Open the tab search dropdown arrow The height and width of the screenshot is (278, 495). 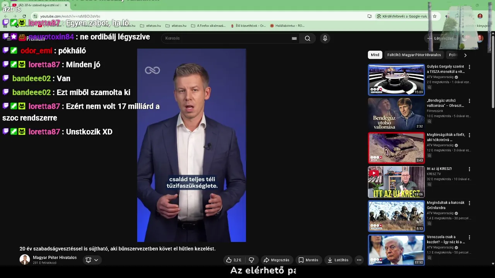pyautogui.click(x=5, y=5)
